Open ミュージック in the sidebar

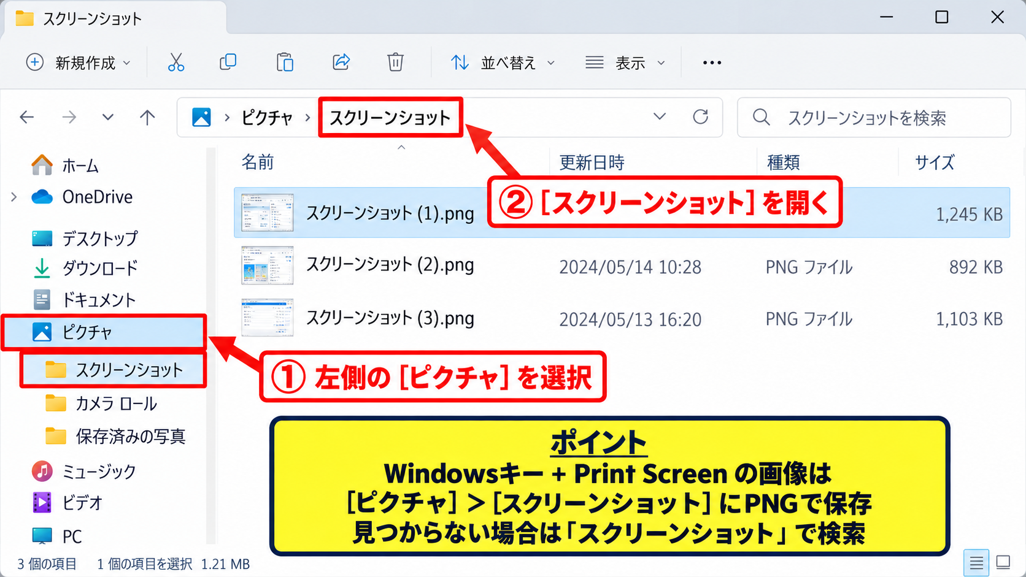coord(83,471)
